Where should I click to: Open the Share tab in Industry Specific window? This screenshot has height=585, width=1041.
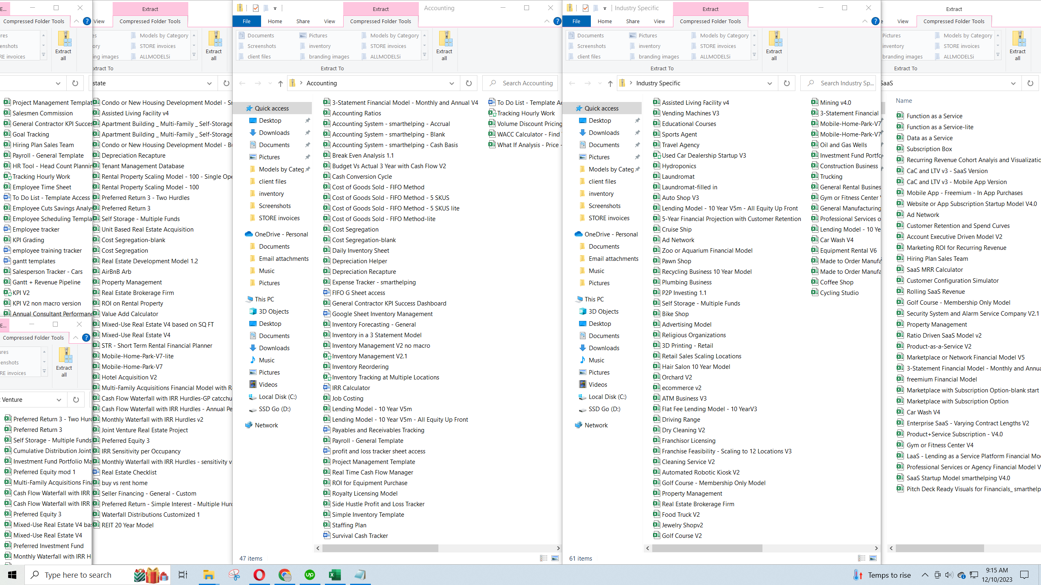coord(633,21)
